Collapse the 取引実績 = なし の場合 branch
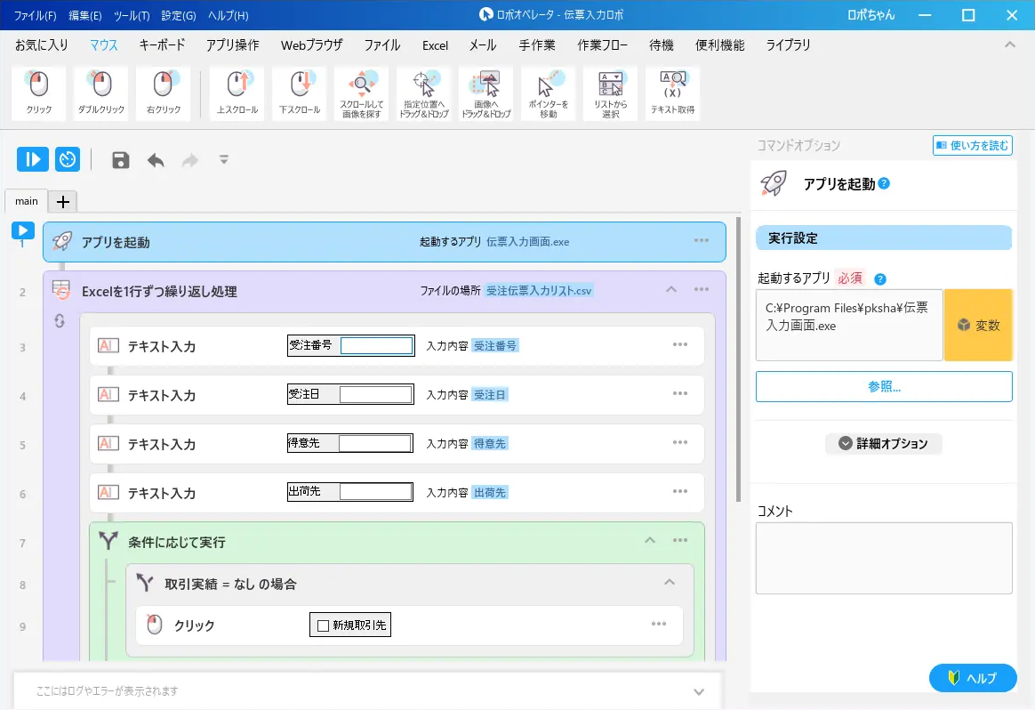This screenshot has width=1035, height=710. point(670,583)
